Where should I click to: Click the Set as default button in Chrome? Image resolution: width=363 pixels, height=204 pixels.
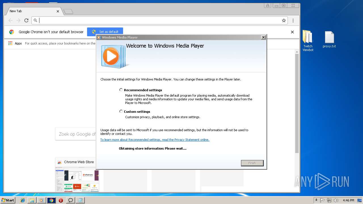tap(105, 32)
